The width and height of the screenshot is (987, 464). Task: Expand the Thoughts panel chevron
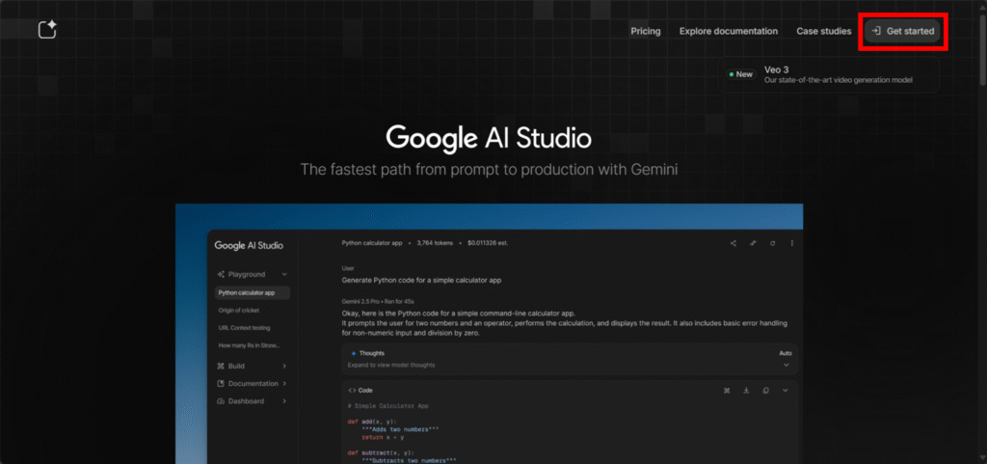tap(786, 365)
